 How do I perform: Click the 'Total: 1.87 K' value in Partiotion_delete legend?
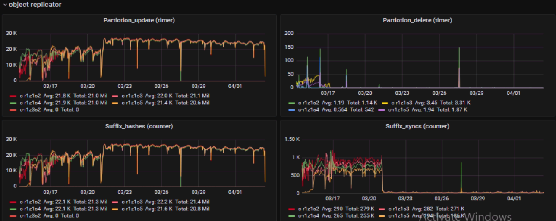[452, 109]
